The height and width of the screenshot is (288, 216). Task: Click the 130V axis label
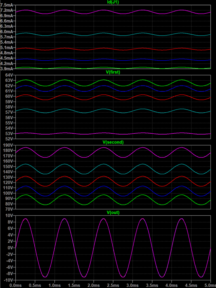8,177
